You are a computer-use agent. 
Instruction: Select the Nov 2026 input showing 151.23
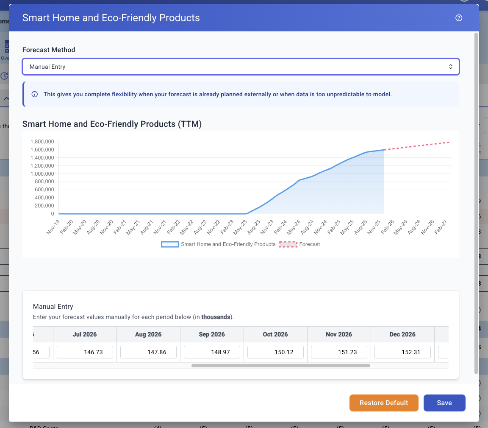coord(339,352)
